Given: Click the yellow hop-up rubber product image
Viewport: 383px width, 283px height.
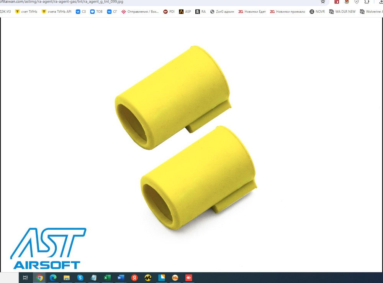Looking at the screenshot, I should click(x=186, y=138).
